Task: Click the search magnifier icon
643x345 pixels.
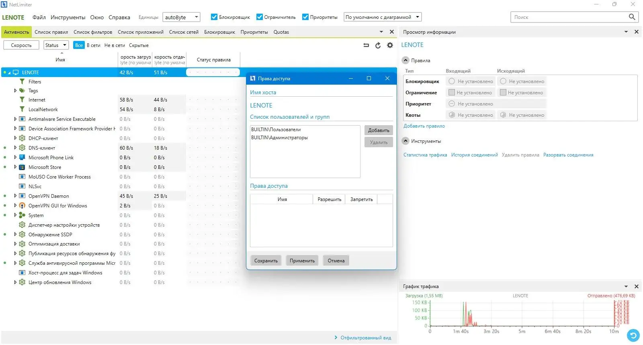Action: click(x=632, y=17)
